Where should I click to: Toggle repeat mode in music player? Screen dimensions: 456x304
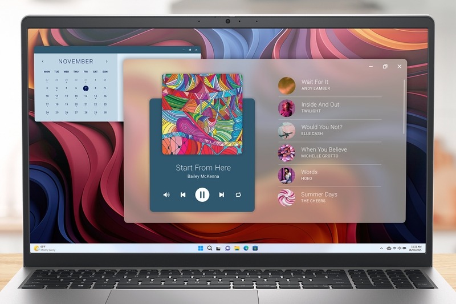click(x=238, y=194)
